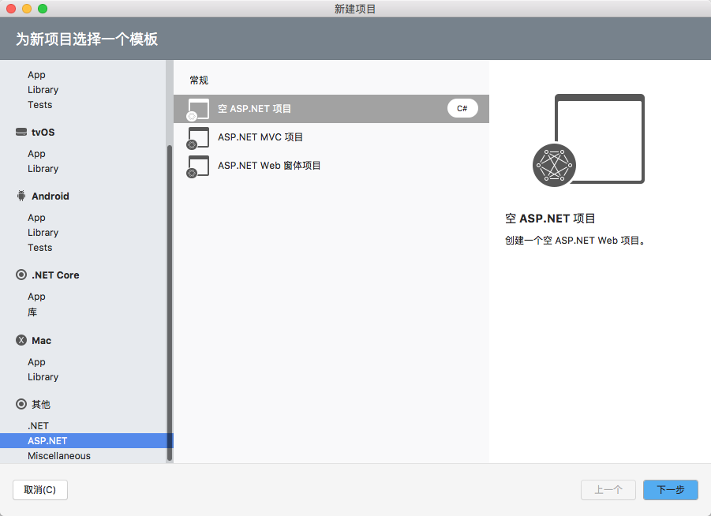Screen dimensions: 711x516
Task: Click the Android robot icon
Action: 21,196
